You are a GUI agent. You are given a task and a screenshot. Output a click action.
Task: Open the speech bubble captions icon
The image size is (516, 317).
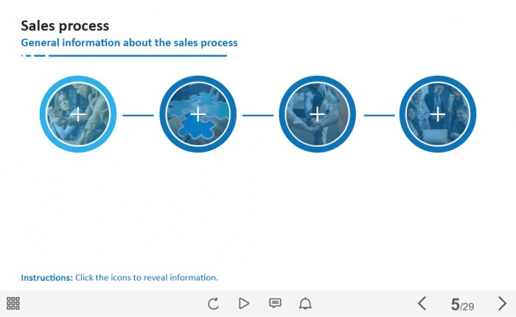click(x=275, y=303)
